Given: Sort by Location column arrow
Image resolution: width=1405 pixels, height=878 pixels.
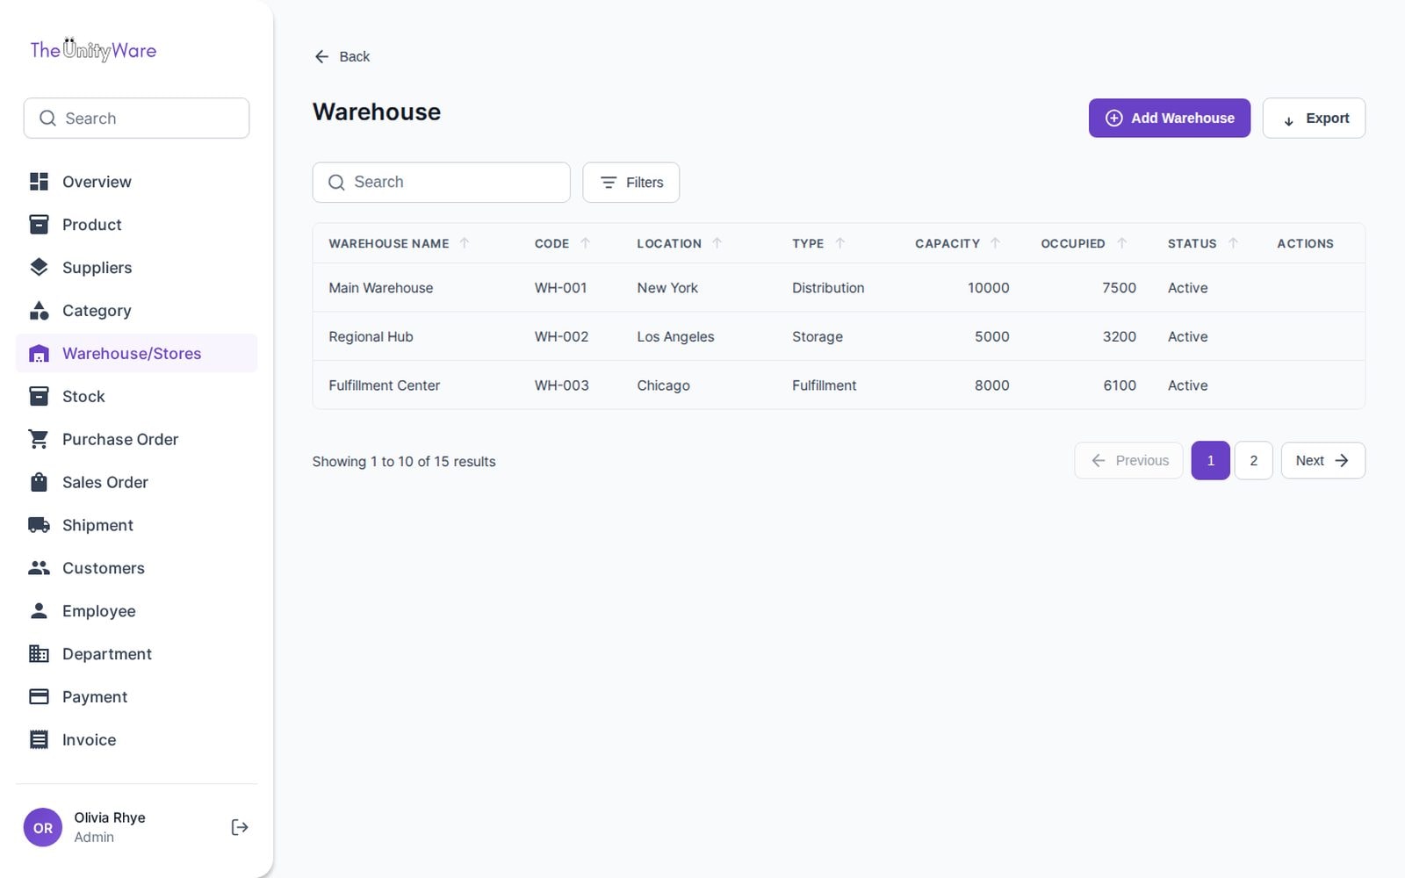Looking at the screenshot, I should point(717,243).
